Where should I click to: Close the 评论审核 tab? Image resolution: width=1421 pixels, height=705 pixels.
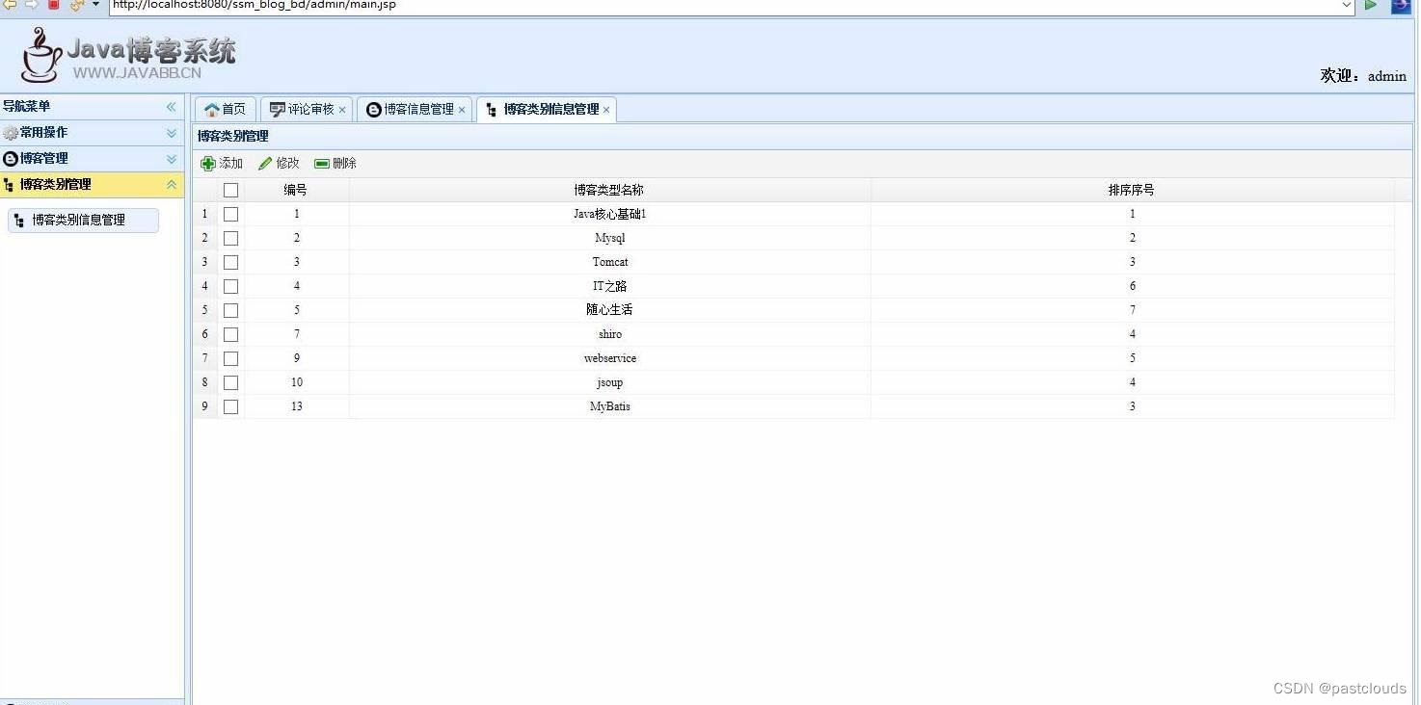[x=342, y=111]
